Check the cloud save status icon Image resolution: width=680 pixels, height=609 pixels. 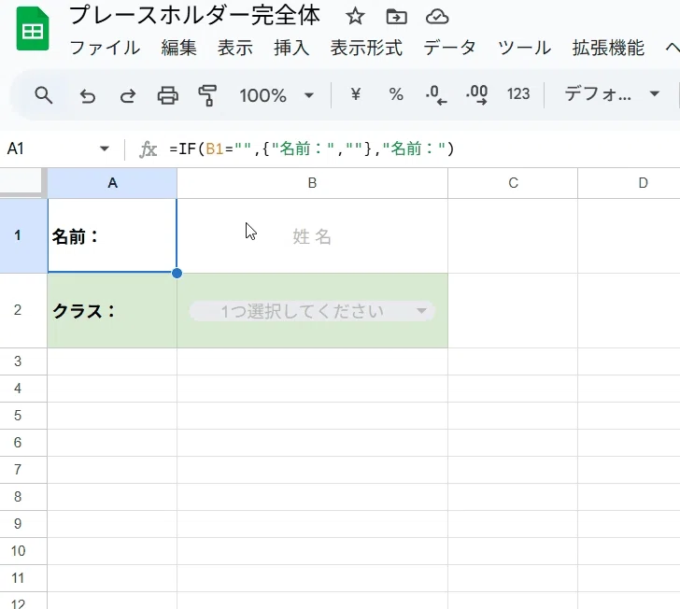pyautogui.click(x=437, y=17)
